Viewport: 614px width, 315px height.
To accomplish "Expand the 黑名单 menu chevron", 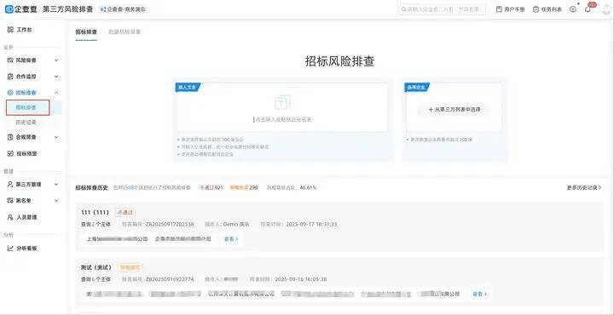I will [56, 200].
